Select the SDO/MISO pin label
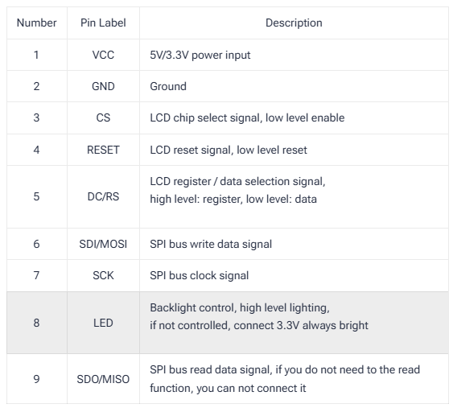Image resolution: width=453 pixels, height=408 pixels. (x=103, y=379)
